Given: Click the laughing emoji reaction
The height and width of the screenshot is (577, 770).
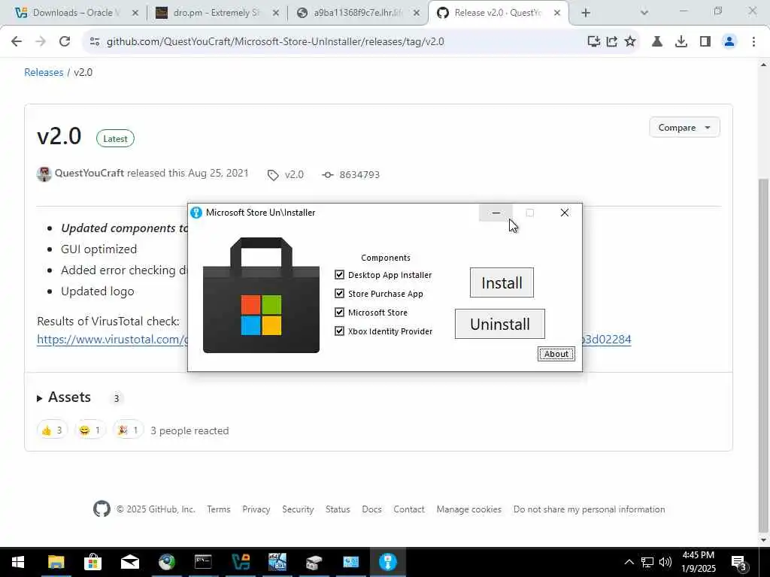Looking at the screenshot, I should (x=90, y=430).
